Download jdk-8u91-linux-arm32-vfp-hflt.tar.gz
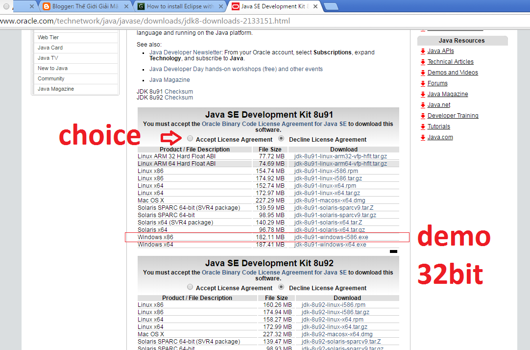This screenshot has height=350, width=530. (x=341, y=156)
